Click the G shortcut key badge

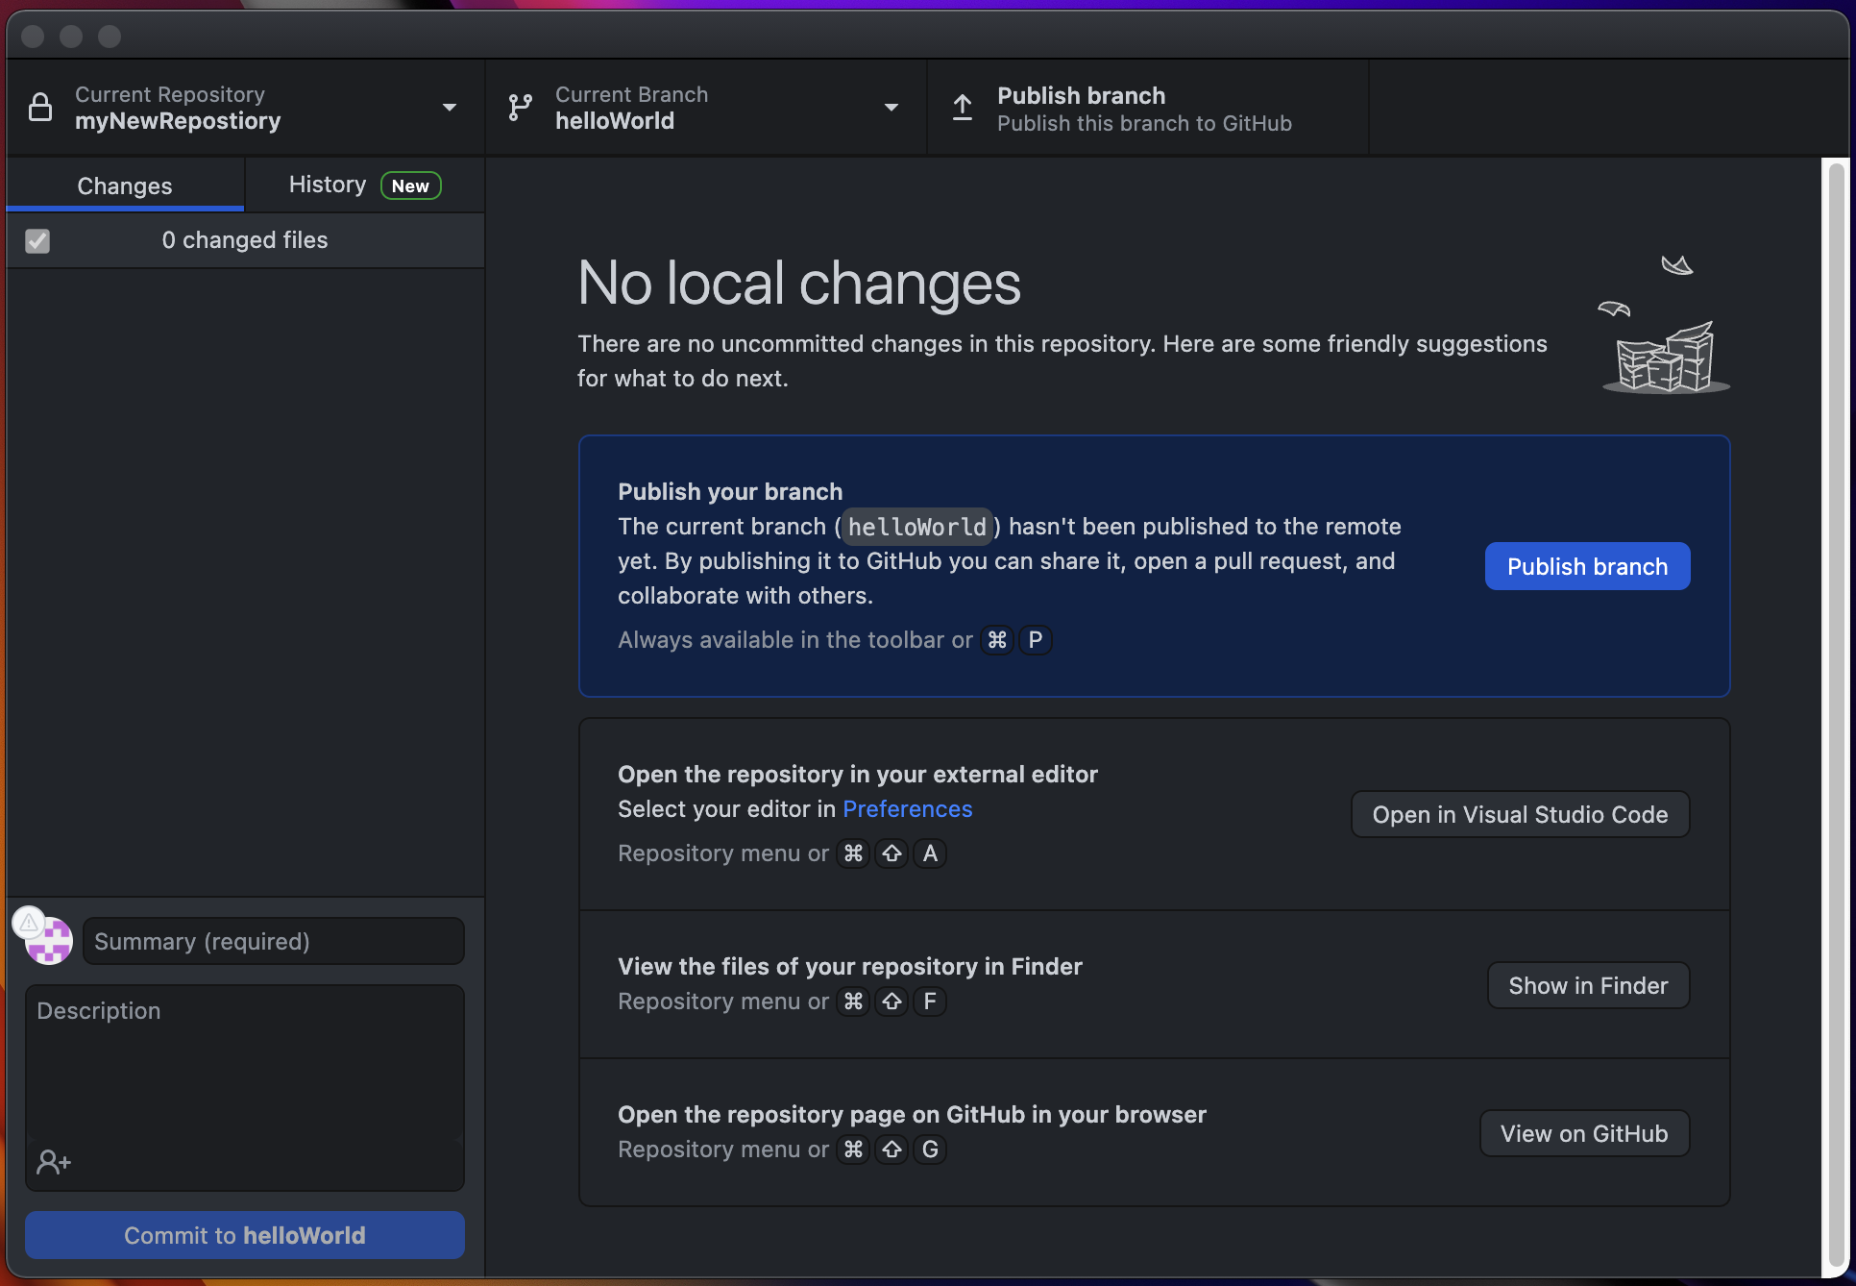(930, 1150)
